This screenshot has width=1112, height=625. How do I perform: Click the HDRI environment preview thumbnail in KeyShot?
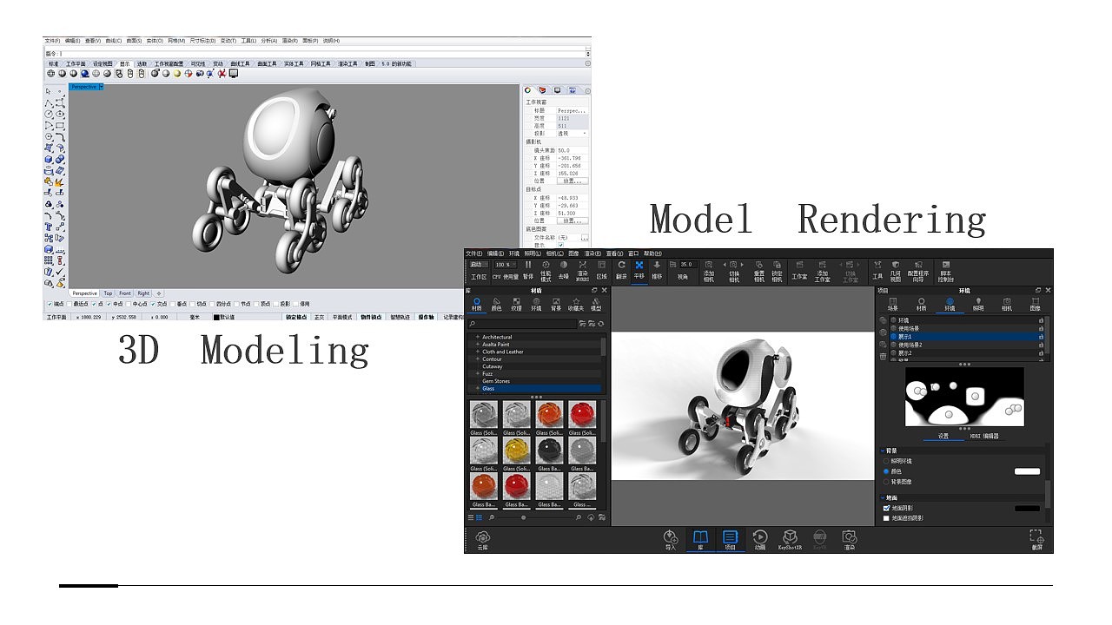pos(964,397)
